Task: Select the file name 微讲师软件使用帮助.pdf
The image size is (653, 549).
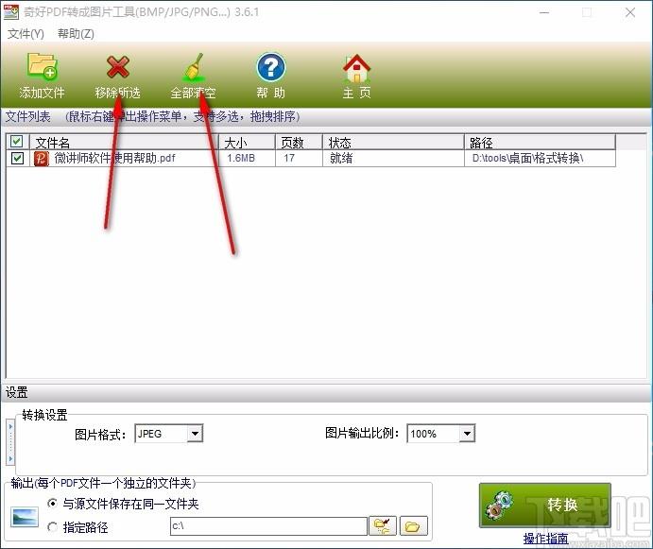Action: pyautogui.click(x=115, y=159)
